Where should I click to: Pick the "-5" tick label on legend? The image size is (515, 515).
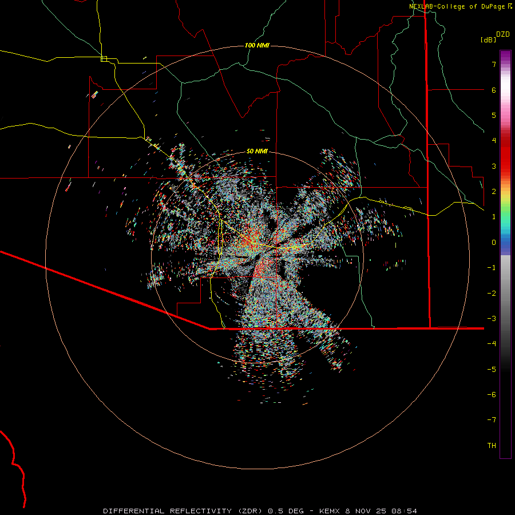pyautogui.click(x=492, y=370)
